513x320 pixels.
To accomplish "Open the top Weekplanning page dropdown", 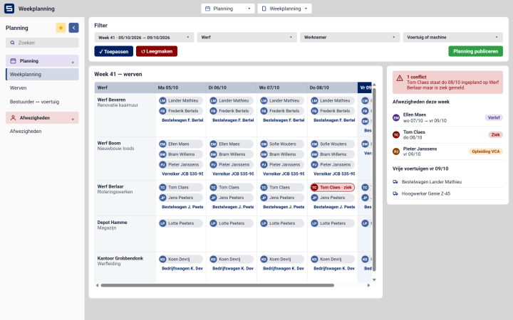I will [x=284, y=9].
